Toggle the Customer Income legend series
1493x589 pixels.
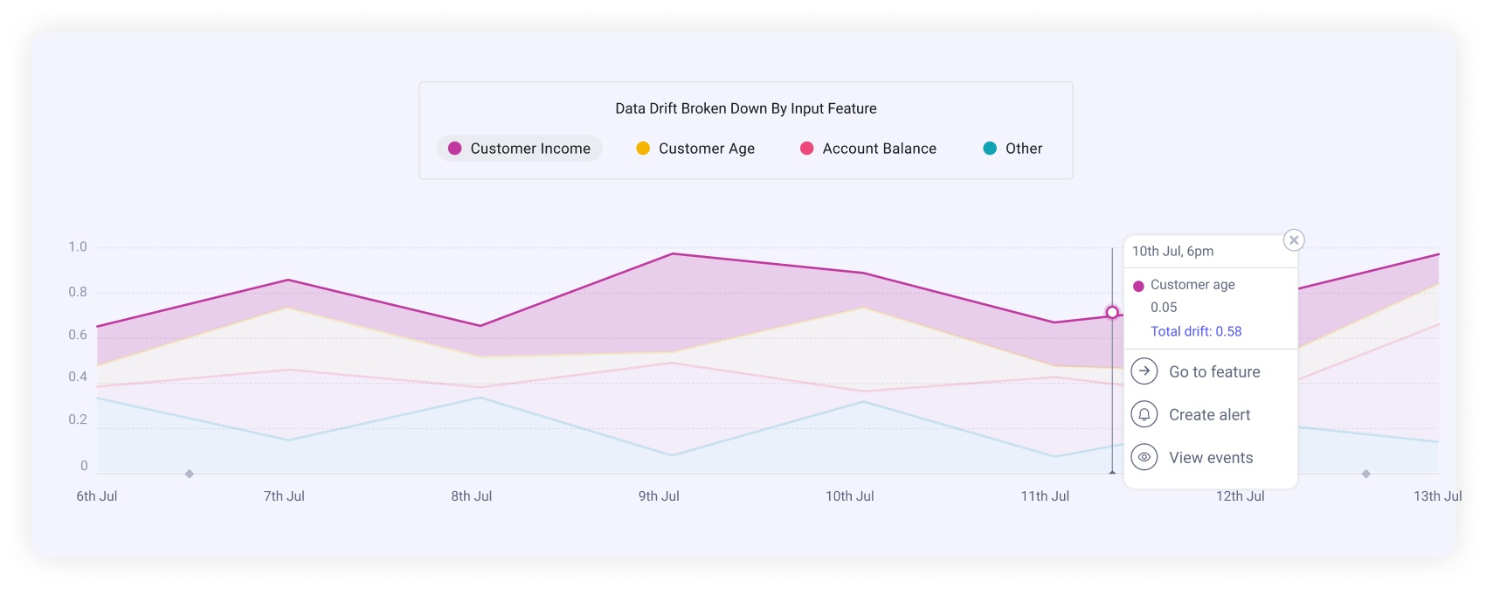[520, 149]
